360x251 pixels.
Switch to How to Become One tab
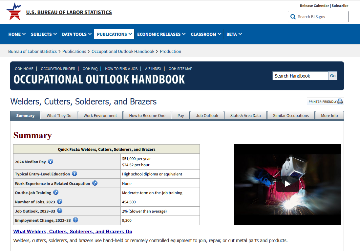[147, 115]
